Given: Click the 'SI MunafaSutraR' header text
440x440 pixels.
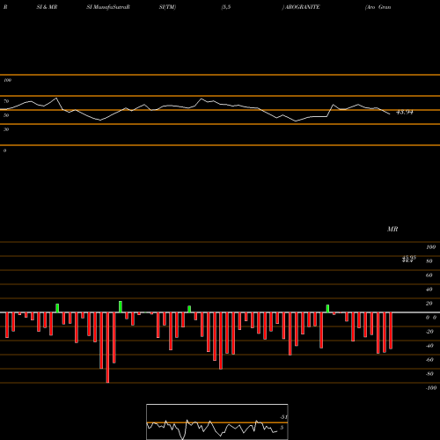Looking at the screenshot, I should (x=108, y=7).
